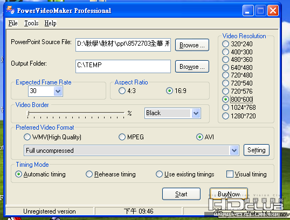Click the PowerVideoMaker title bar app icon
The height and width of the screenshot is (220, 290).
coord(10,10)
